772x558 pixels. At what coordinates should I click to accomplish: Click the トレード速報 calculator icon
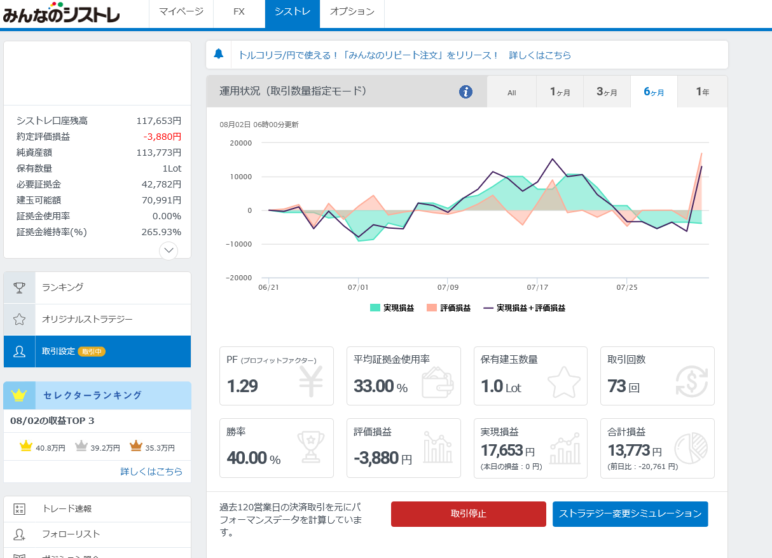click(x=20, y=509)
